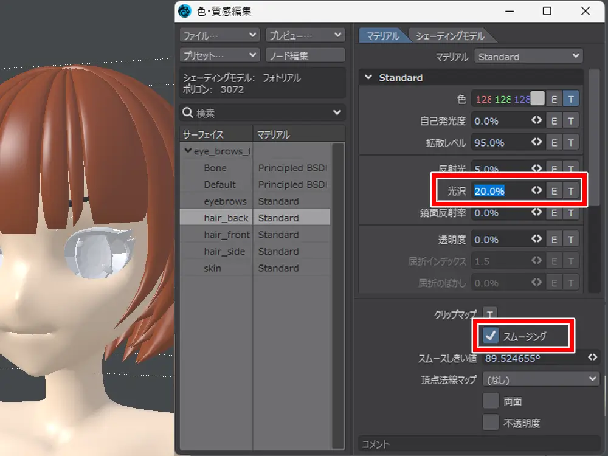608x456 pixels.
Task: Collapse the eye_brows surface tree group
Action: (x=188, y=151)
